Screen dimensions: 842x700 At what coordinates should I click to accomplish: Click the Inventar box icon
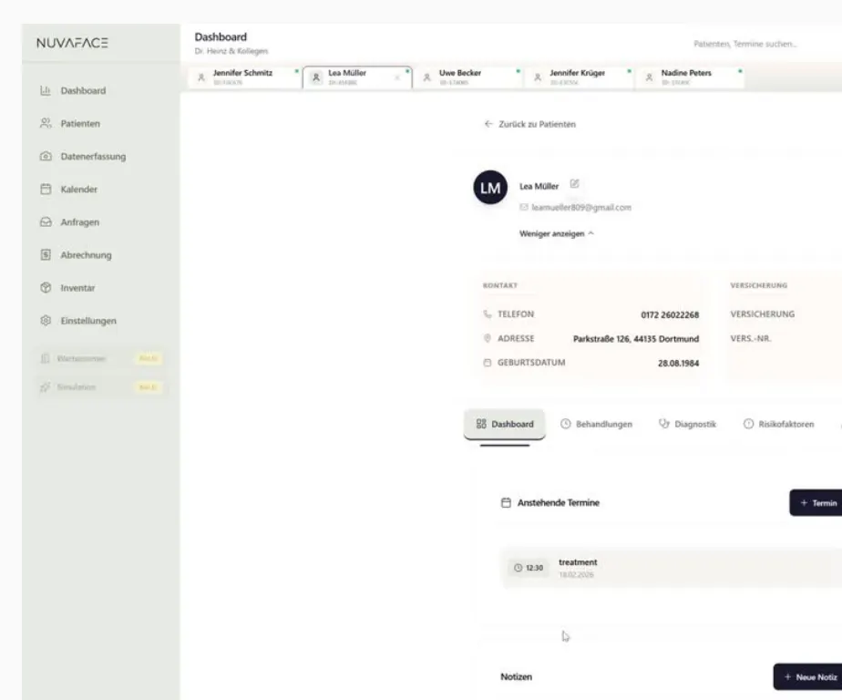pyautogui.click(x=46, y=287)
